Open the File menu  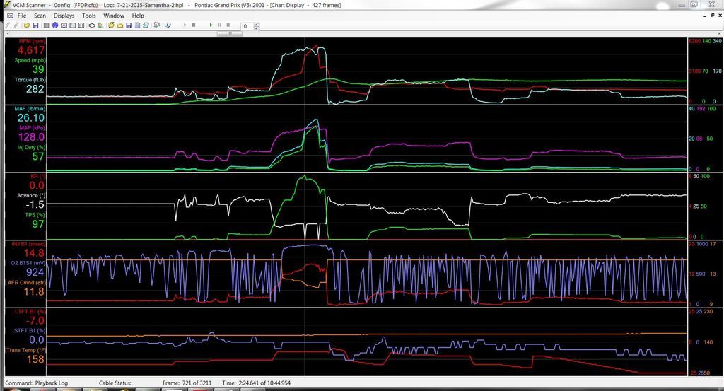tap(22, 16)
